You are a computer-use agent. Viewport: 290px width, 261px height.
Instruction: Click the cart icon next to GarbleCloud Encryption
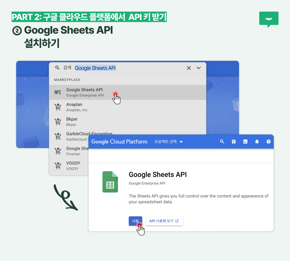(x=58, y=136)
